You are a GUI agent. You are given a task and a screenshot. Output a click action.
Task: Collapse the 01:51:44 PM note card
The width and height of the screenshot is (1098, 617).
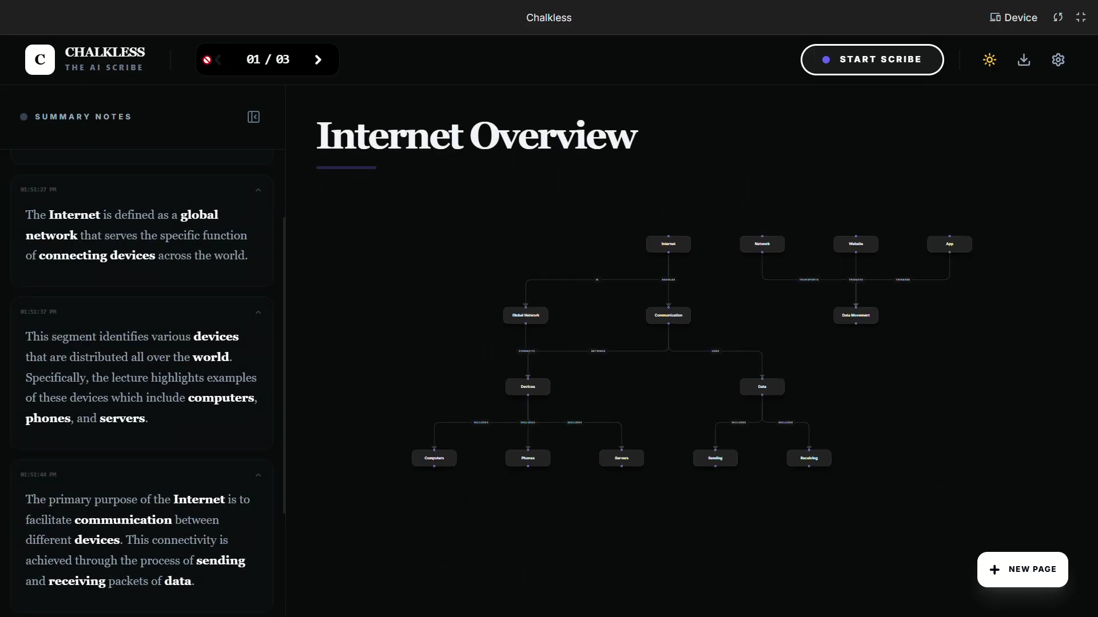coord(258,475)
